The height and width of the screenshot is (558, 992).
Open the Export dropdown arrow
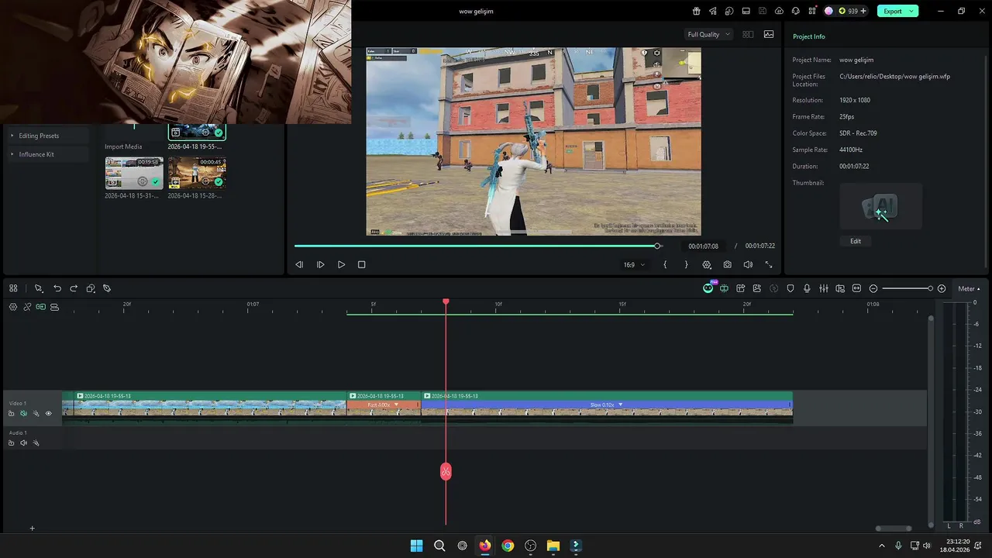pos(912,11)
